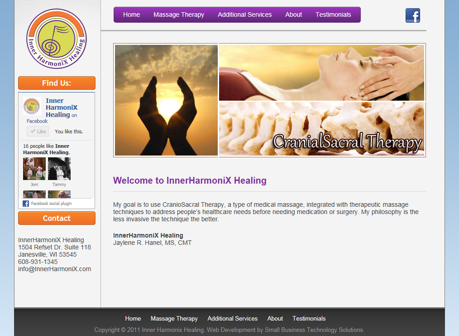Click the orange 'Find Us:' button

click(x=57, y=83)
